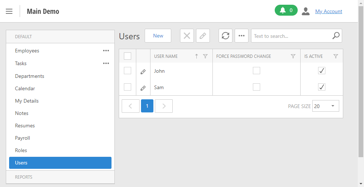
Task: Click the Is Active column header
Action: (313, 56)
